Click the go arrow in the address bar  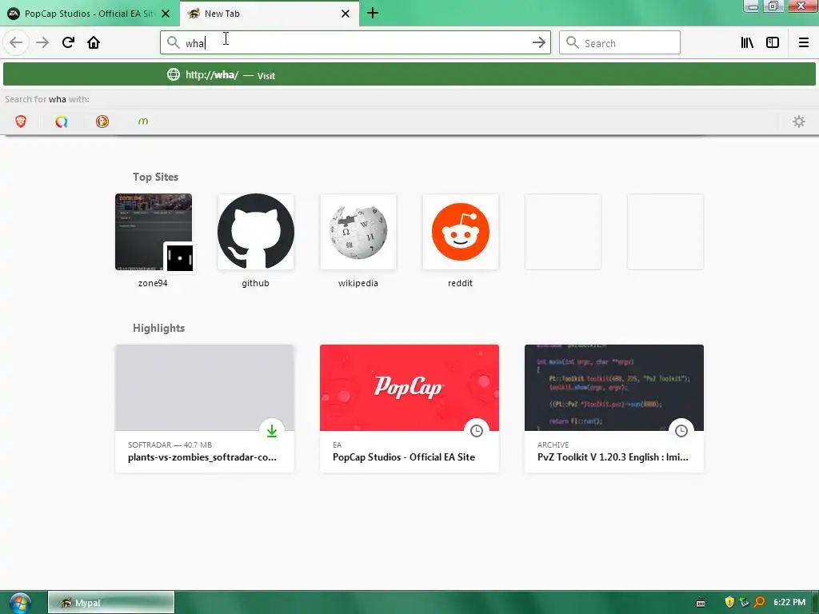tap(538, 43)
